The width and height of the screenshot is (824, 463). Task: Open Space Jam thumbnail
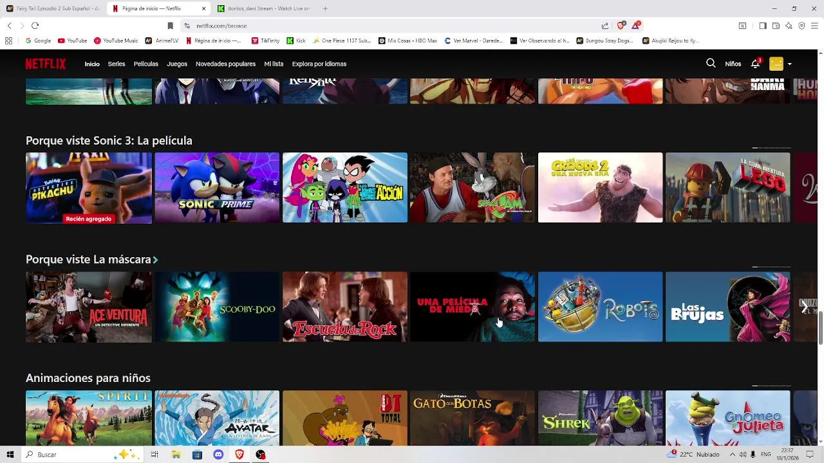(473, 188)
